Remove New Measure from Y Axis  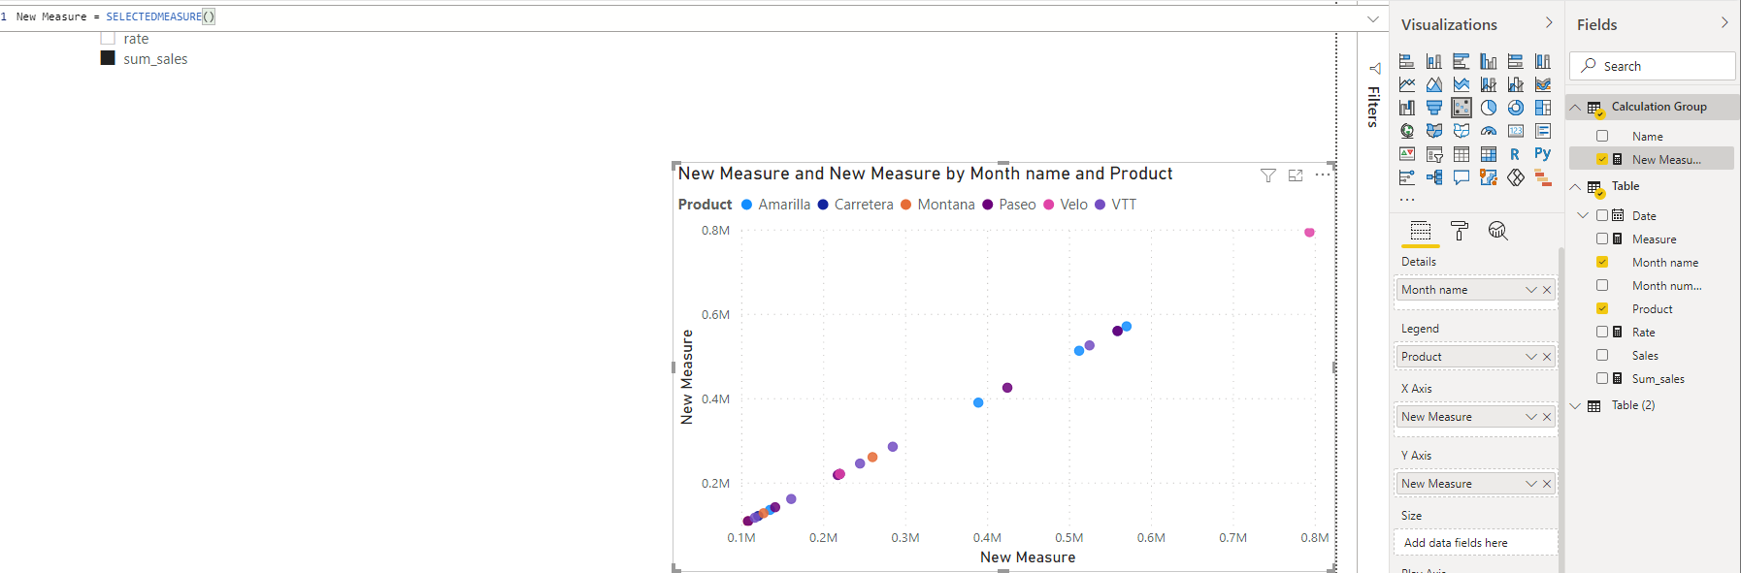pos(1547,484)
